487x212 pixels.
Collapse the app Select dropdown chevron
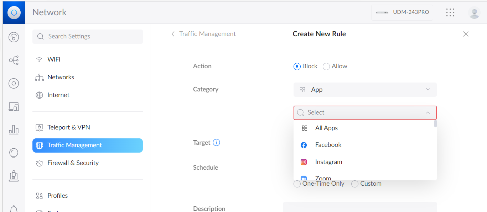pos(428,113)
